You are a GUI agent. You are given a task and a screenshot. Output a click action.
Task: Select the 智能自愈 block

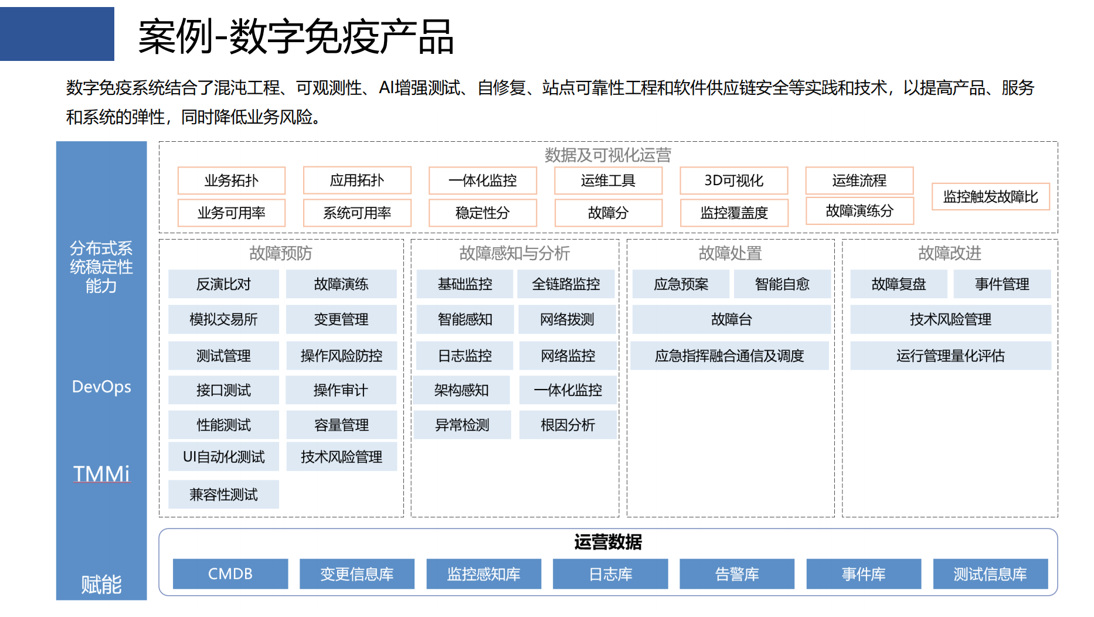tap(782, 284)
